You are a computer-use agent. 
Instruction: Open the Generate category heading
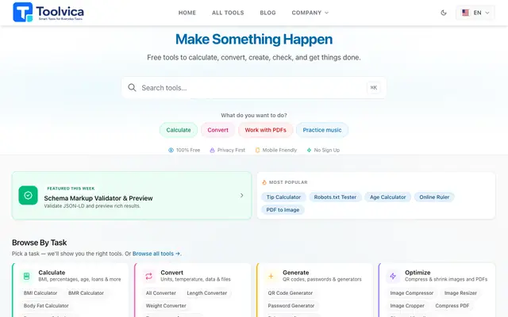(x=295, y=273)
